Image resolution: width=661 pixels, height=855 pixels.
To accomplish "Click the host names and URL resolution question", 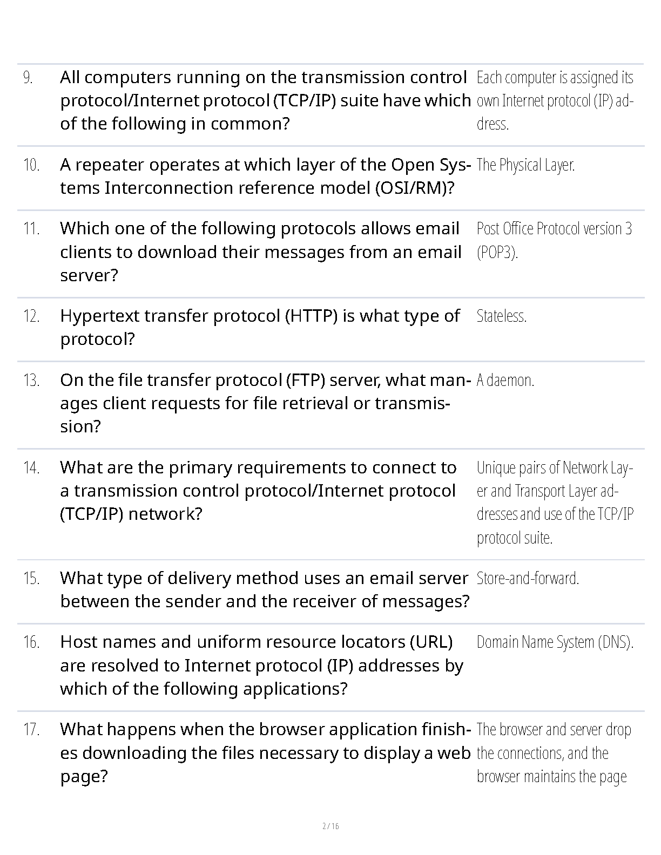I will click(x=261, y=665).
